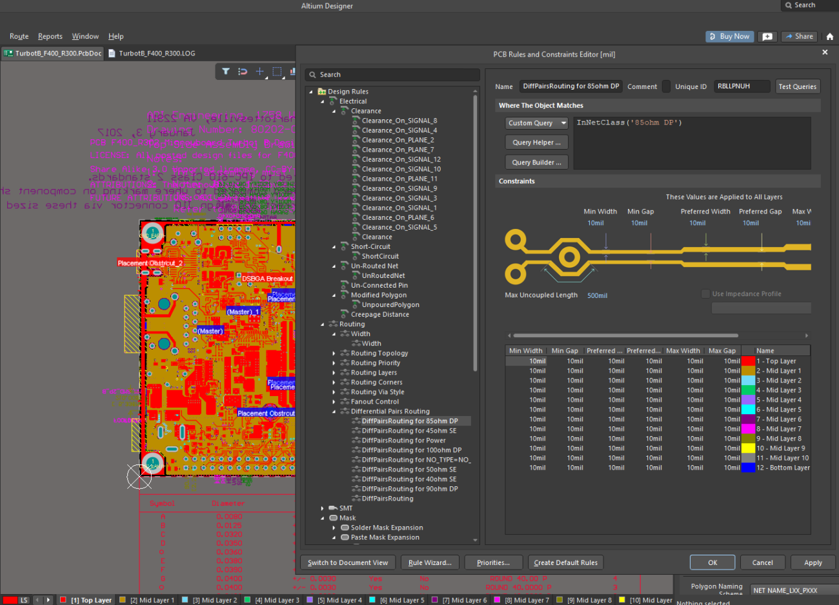Viewport: 839px width, 605px height.
Task: Click the Share button with arrow icon
Action: (x=799, y=37)
